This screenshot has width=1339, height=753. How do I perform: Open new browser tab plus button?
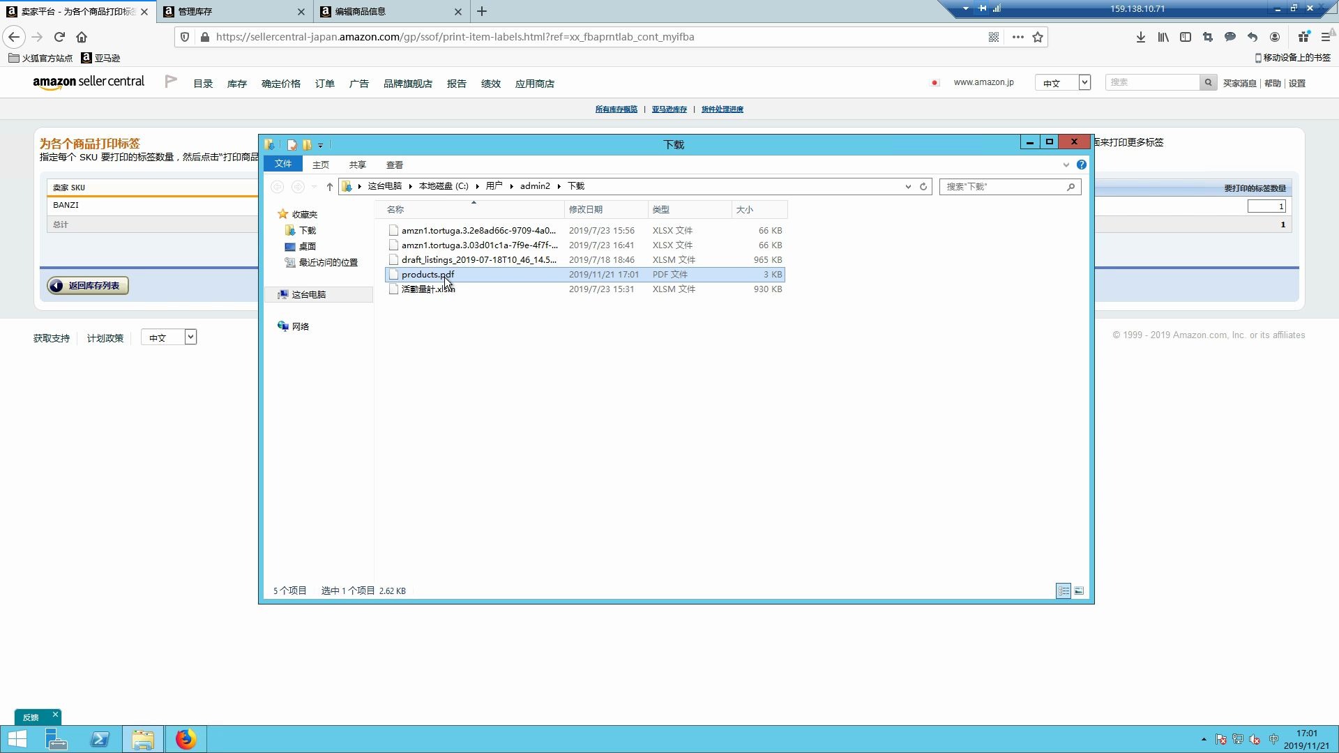point(482,11)
